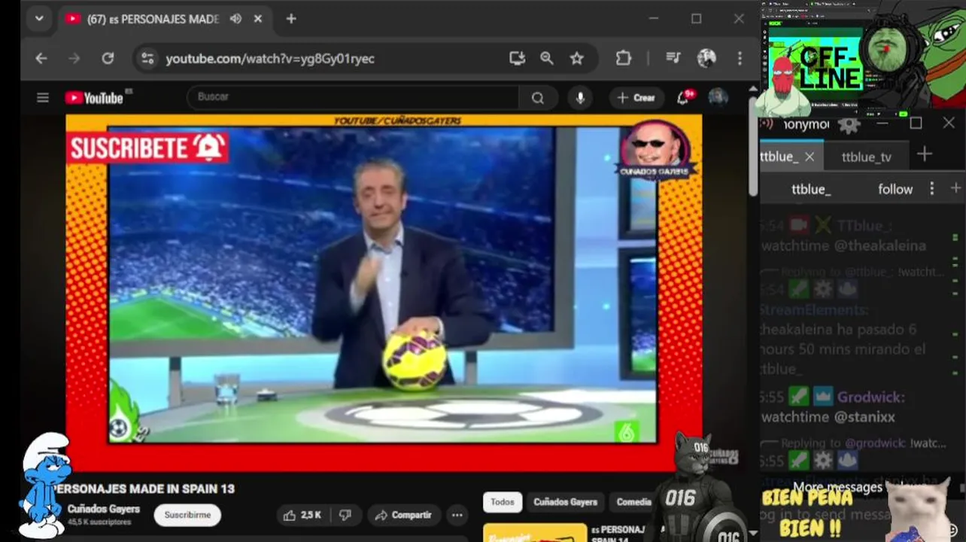
Task: Open the suggested video thumbnail below chips
Action: 535,532
